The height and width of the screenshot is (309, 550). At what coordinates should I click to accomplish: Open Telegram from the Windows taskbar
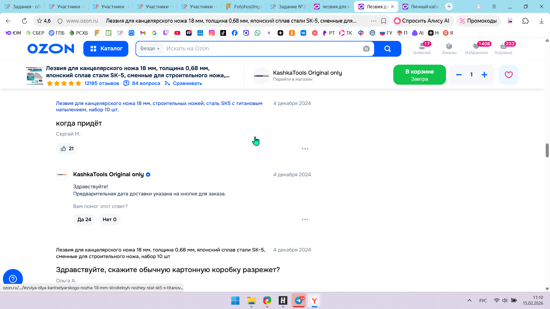(x=299, y=300)
